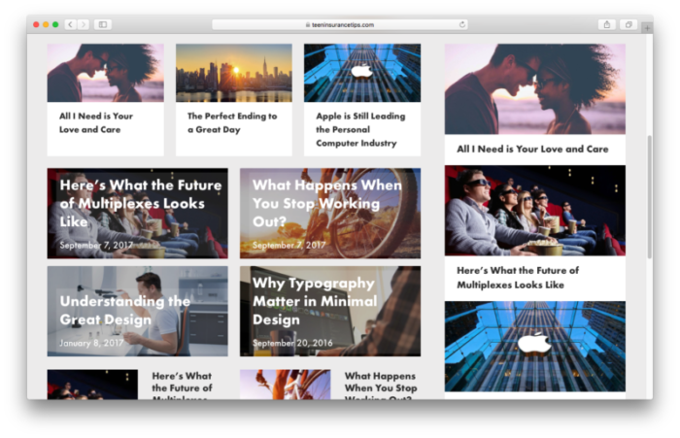The image size is (680, 438).
Task: Open sidebar 'All I Need is Your Love and Care' link
Action: click(532, 150)
